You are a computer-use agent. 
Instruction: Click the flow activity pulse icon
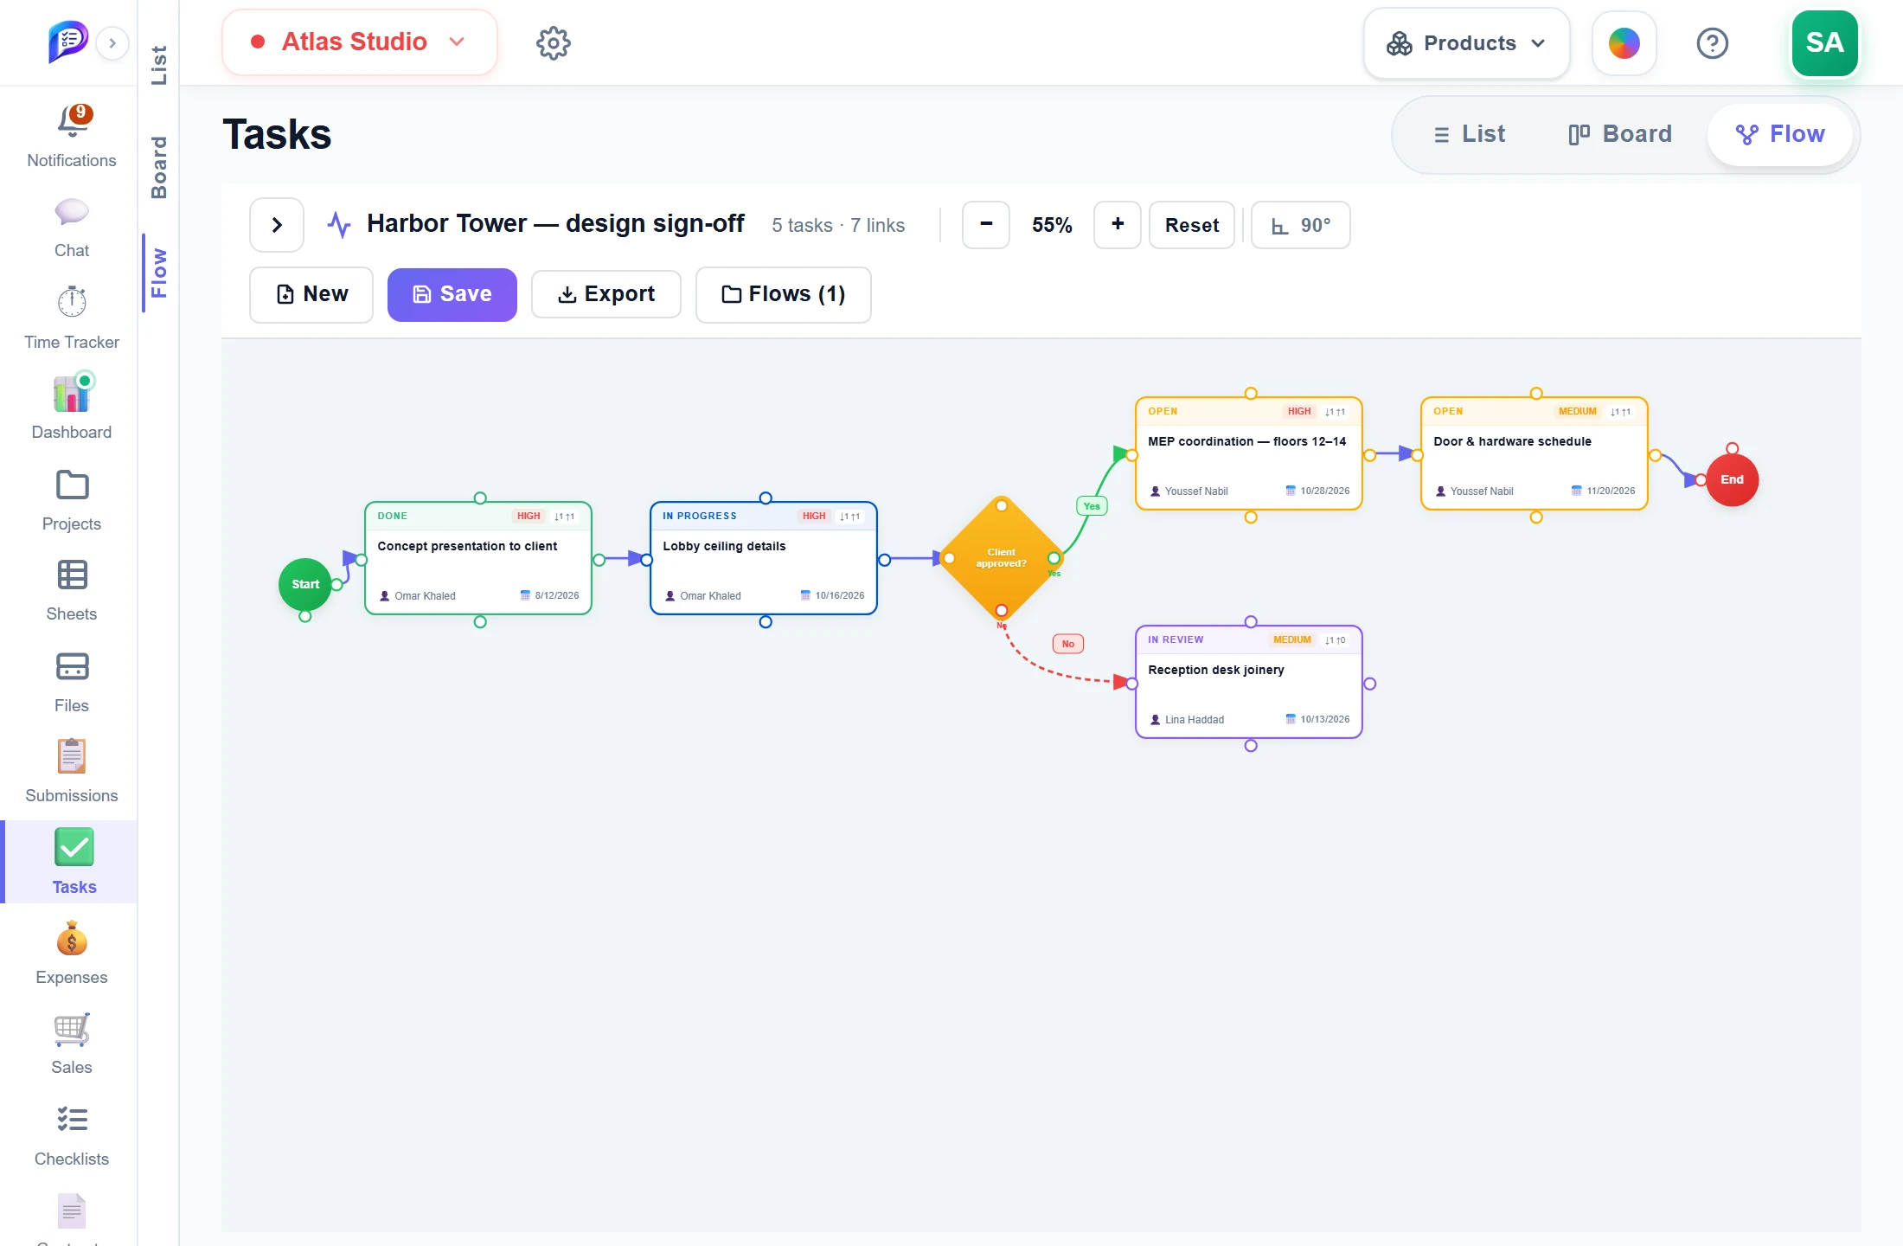pos(338,225)
